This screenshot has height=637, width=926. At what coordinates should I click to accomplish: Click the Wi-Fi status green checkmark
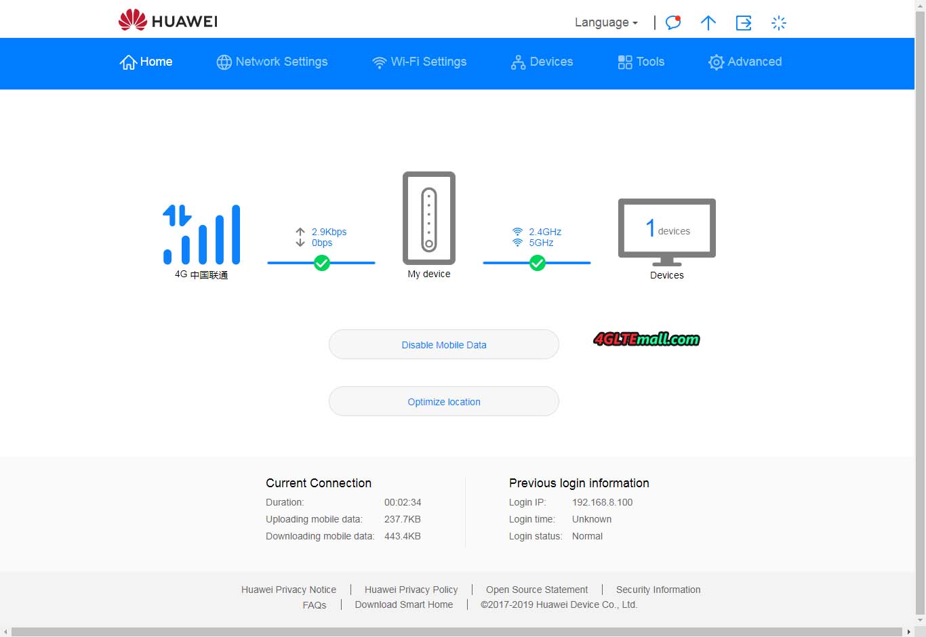(537, 263)
